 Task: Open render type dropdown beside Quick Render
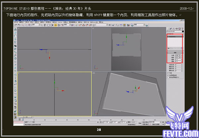[139, 25]
